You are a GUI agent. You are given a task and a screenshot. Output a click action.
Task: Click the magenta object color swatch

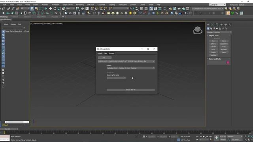228,62
